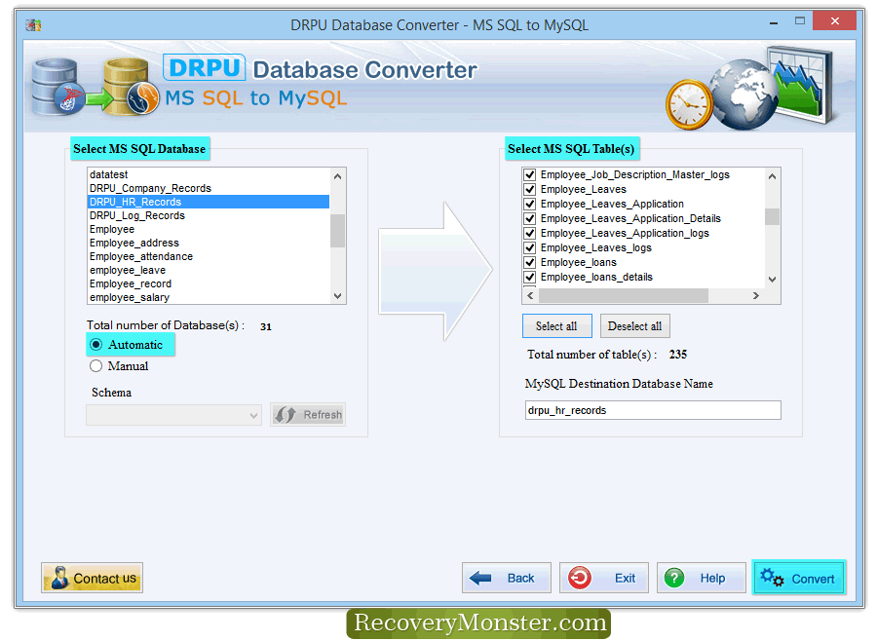The height and width of the screenshot is (641, 877).
Task: Toggle Employee_Leaves_Application checkbox
Action: [530, 205]
